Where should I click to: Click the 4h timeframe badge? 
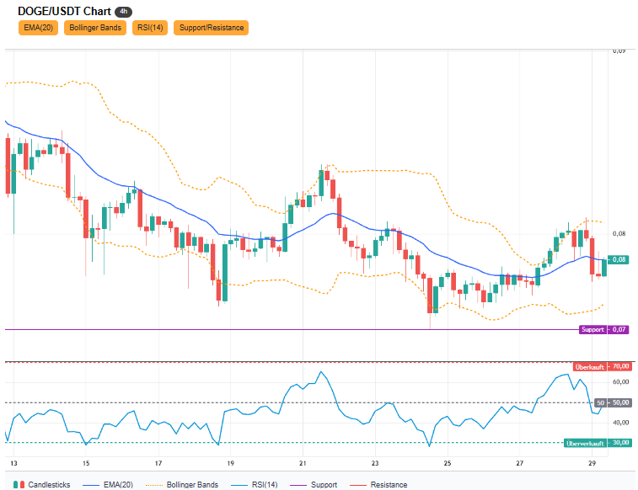(123, 12)
